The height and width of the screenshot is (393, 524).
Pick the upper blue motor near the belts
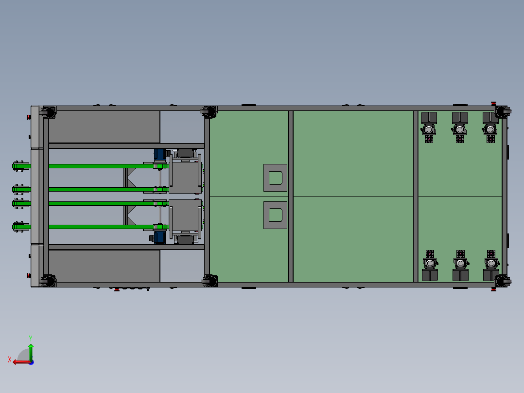coord(160,155)
